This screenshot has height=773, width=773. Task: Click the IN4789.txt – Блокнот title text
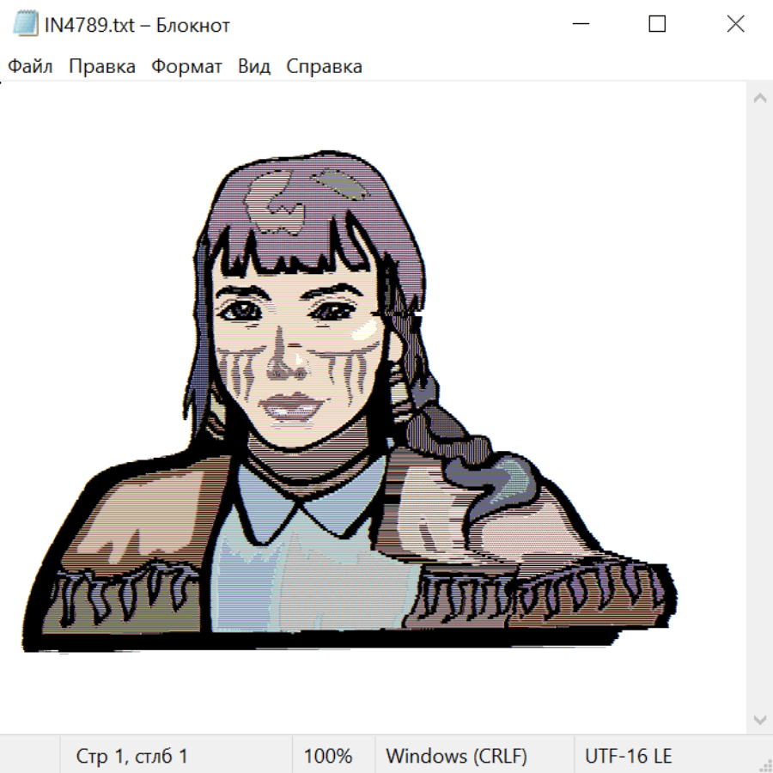137,25
